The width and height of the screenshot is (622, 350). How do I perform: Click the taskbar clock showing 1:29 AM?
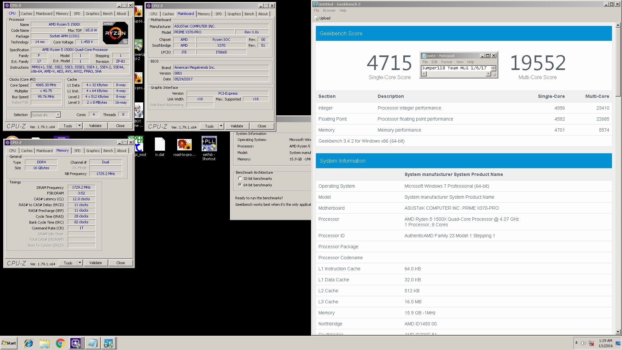pos(605,343)
